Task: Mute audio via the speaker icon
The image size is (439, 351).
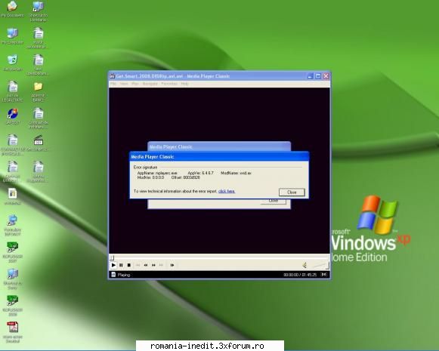Action: pos(305,265)
